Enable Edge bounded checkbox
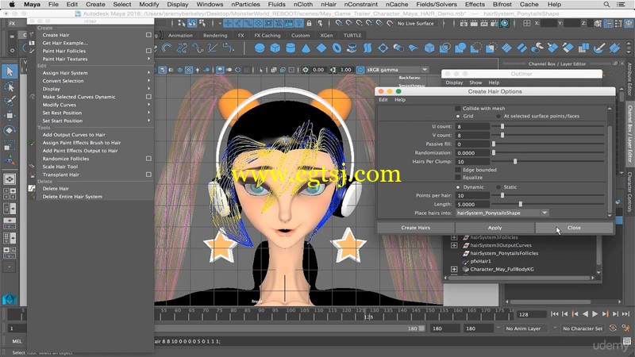 458,170
